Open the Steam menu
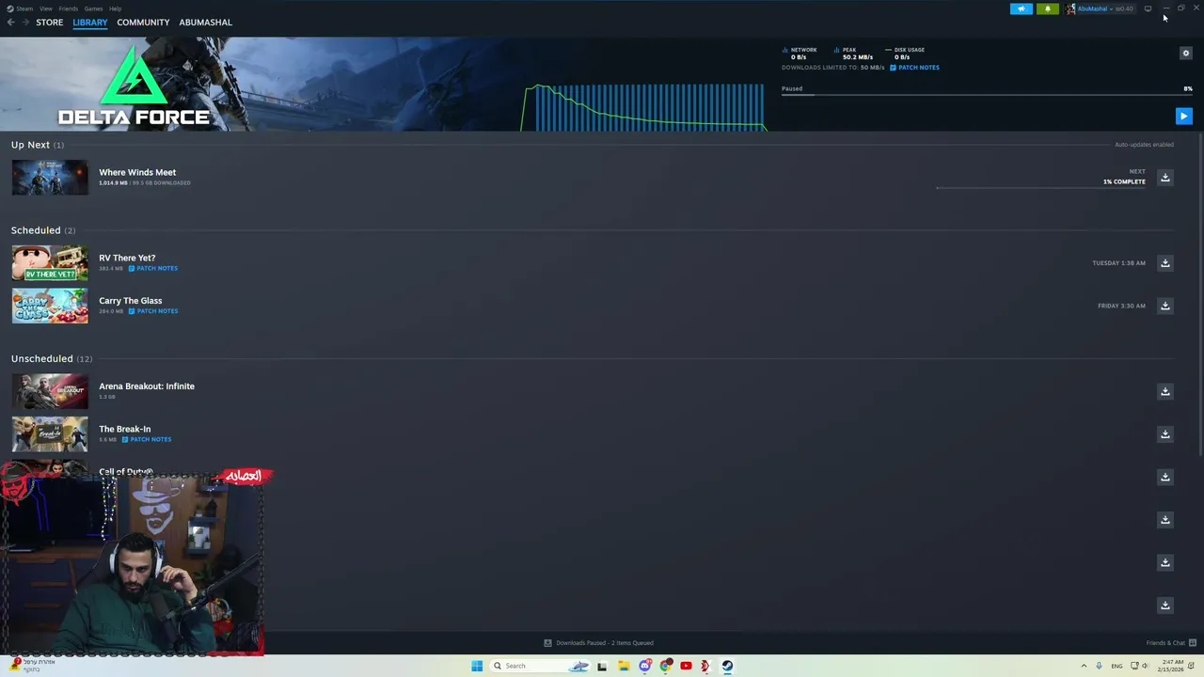The width and height of the screenshot is (1204, 677). 24,8
